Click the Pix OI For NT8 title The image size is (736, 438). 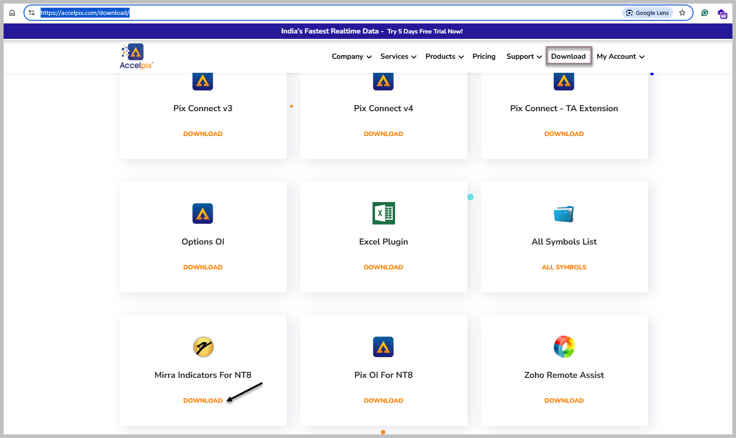point(383,375)
